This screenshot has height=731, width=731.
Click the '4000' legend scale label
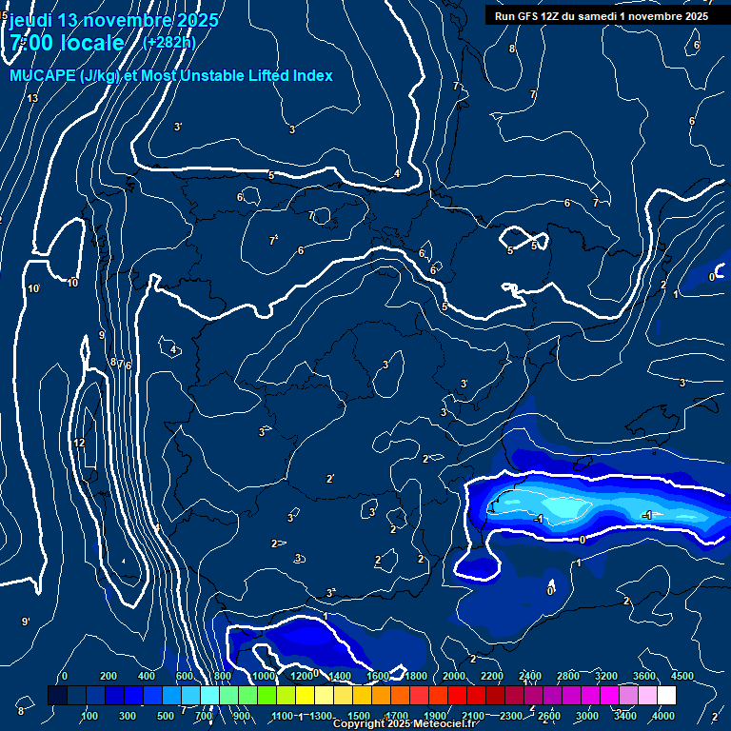coord(662,716)
